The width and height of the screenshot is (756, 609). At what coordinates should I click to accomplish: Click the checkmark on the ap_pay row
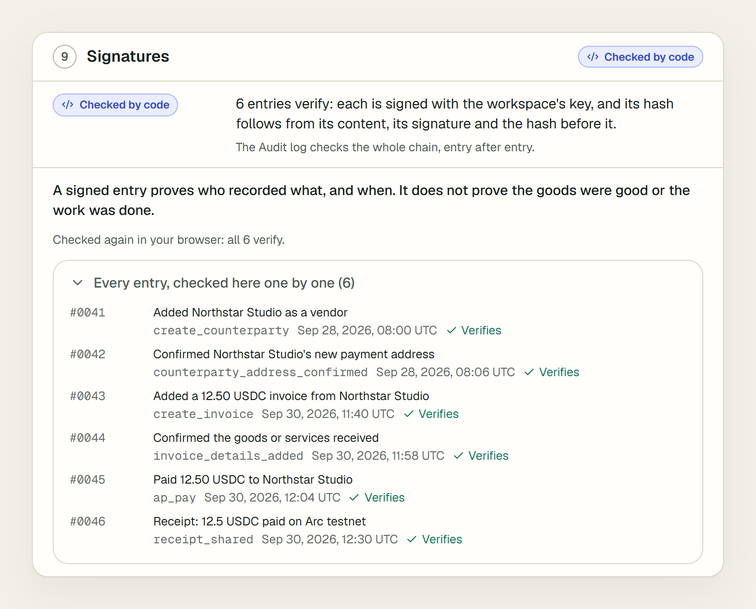pos(354,498)
